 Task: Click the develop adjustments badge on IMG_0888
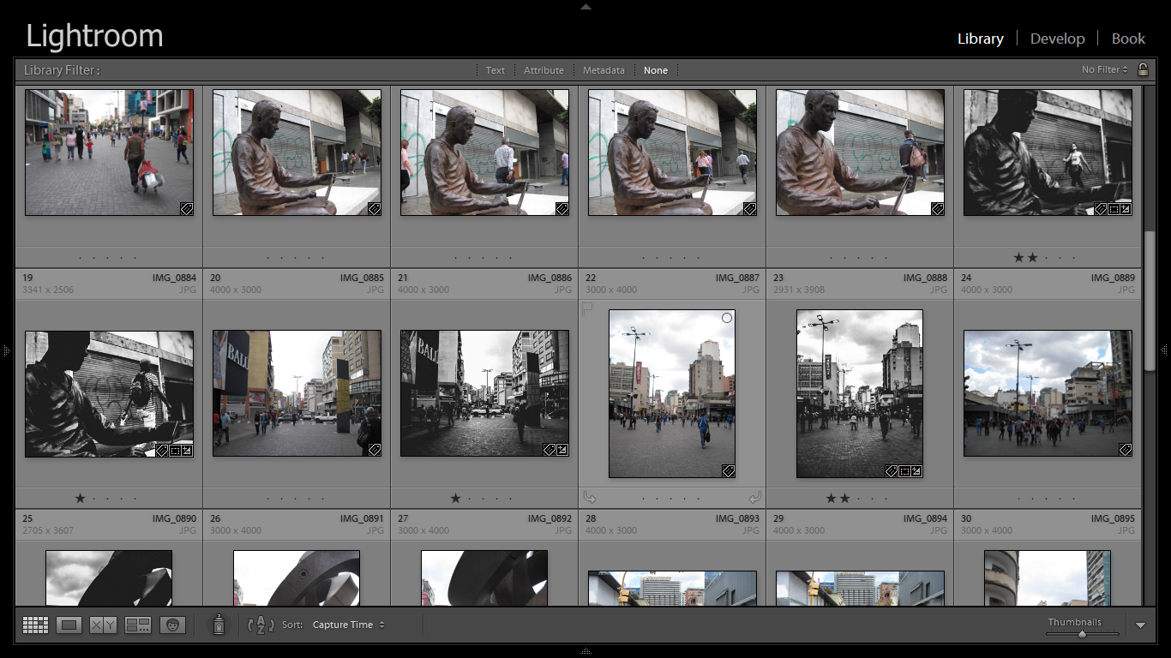pyautogui.click(x=916, y=471)
